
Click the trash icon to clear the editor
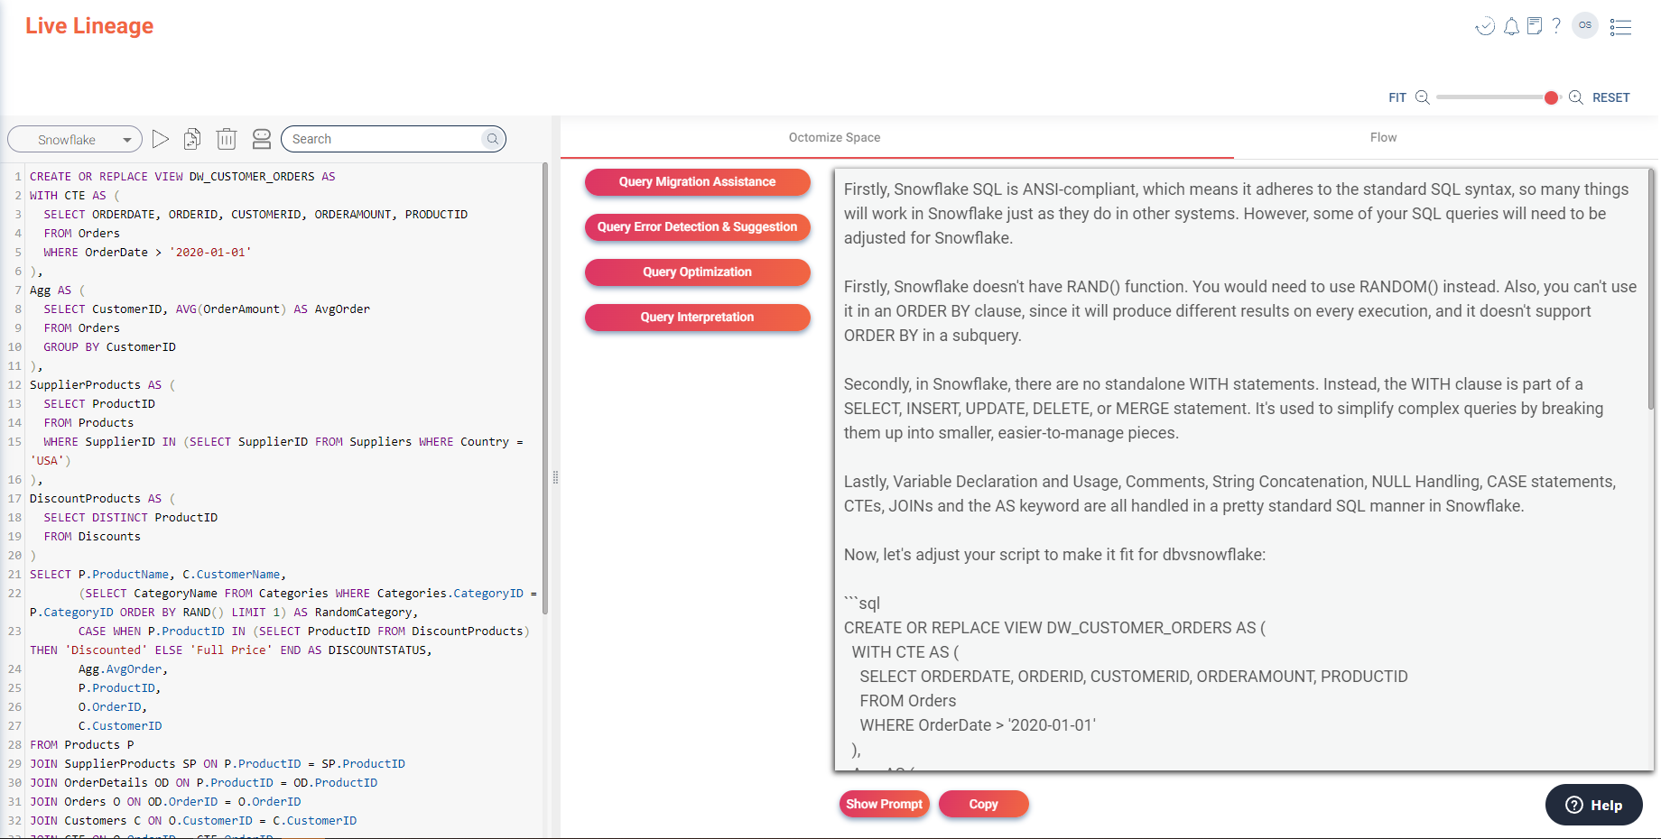(227, 139)
